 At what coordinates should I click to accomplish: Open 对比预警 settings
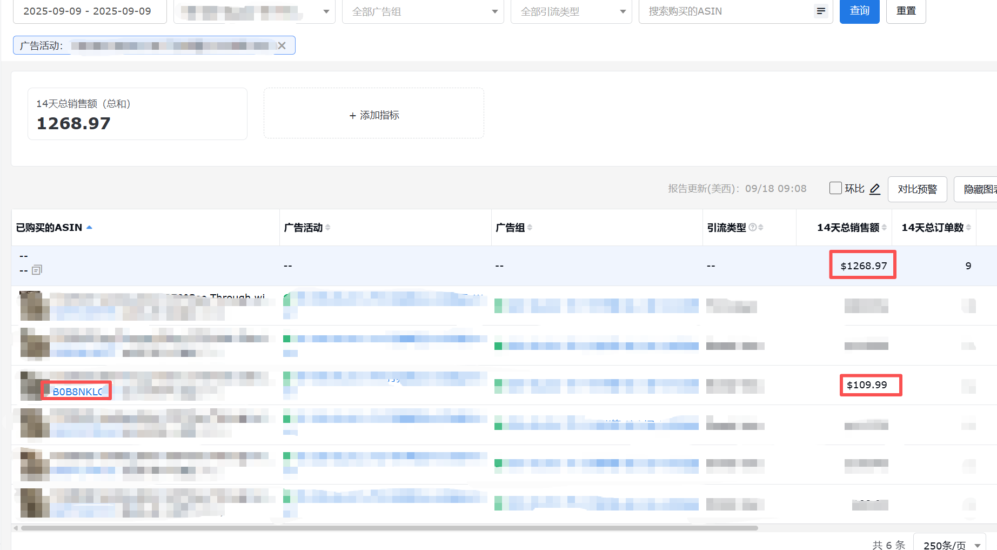point(917,189)
